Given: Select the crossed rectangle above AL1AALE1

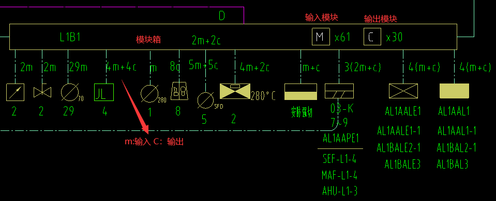Looking at the screenshot, I should coord(403,91).
